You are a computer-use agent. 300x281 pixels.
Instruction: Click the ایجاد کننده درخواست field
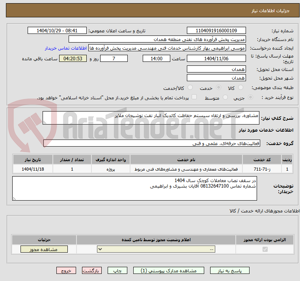tap(167, 48)
